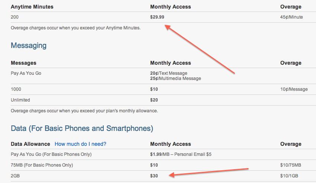
Task: Select the 200 Anytime Minutes row
Action: coord(163,17)
